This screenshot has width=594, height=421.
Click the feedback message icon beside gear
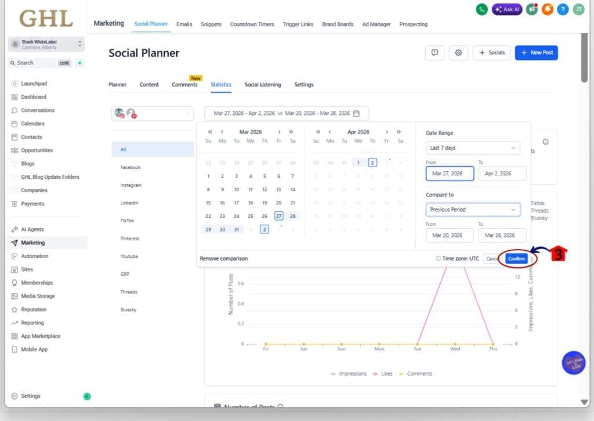[434, 53]
